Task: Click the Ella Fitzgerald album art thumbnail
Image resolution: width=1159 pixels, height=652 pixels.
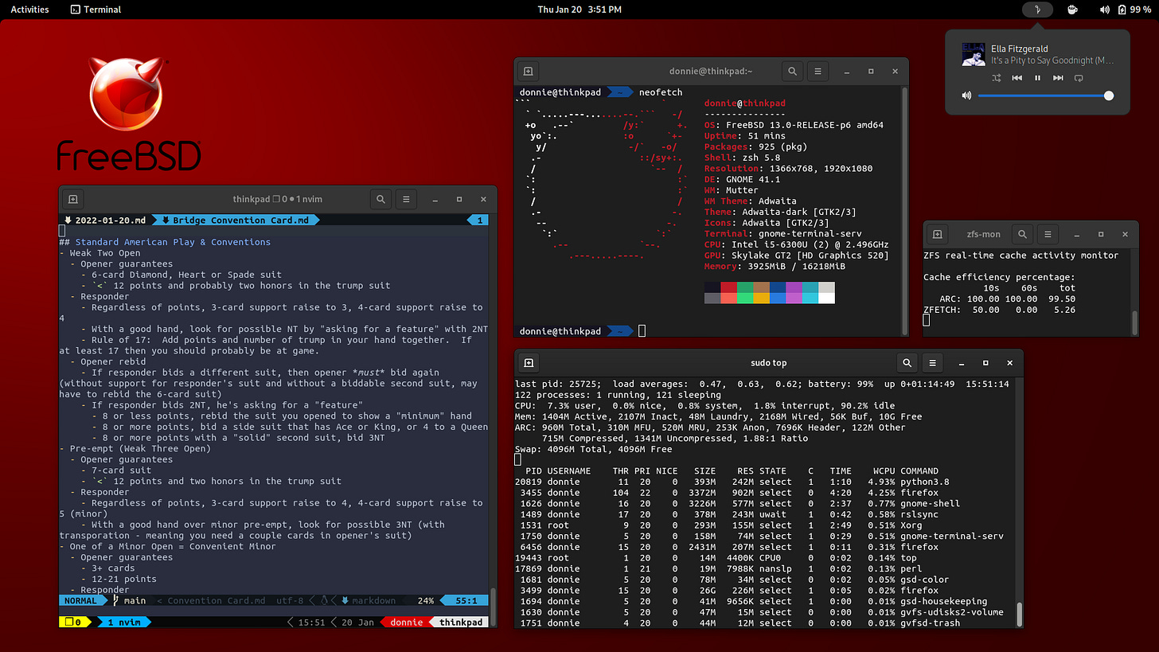Action: coord(973,54)
